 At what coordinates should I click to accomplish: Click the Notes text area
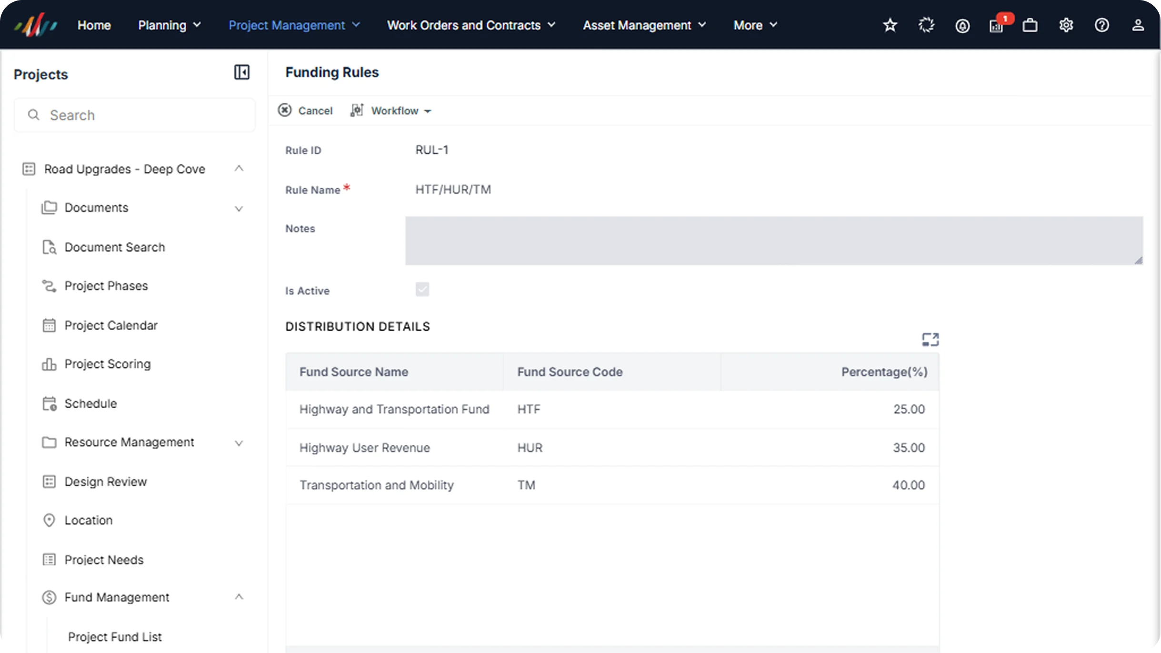[774, 241]
